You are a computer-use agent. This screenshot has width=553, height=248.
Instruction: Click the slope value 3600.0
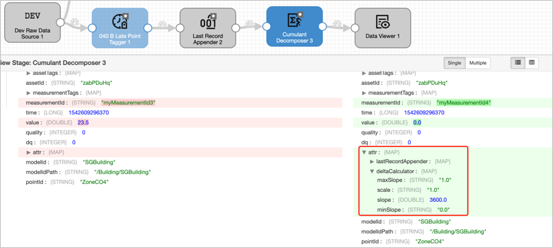point(438,200)
